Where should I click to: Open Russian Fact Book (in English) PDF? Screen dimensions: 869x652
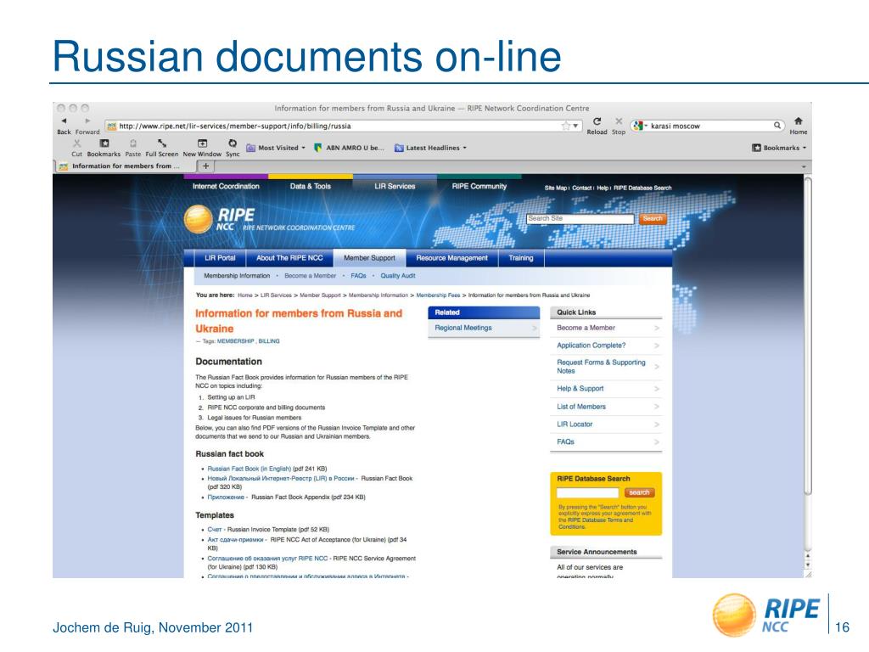[x=249, y=469]
